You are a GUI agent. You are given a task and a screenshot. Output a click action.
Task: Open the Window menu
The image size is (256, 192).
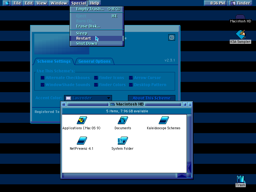coord(59,3)
